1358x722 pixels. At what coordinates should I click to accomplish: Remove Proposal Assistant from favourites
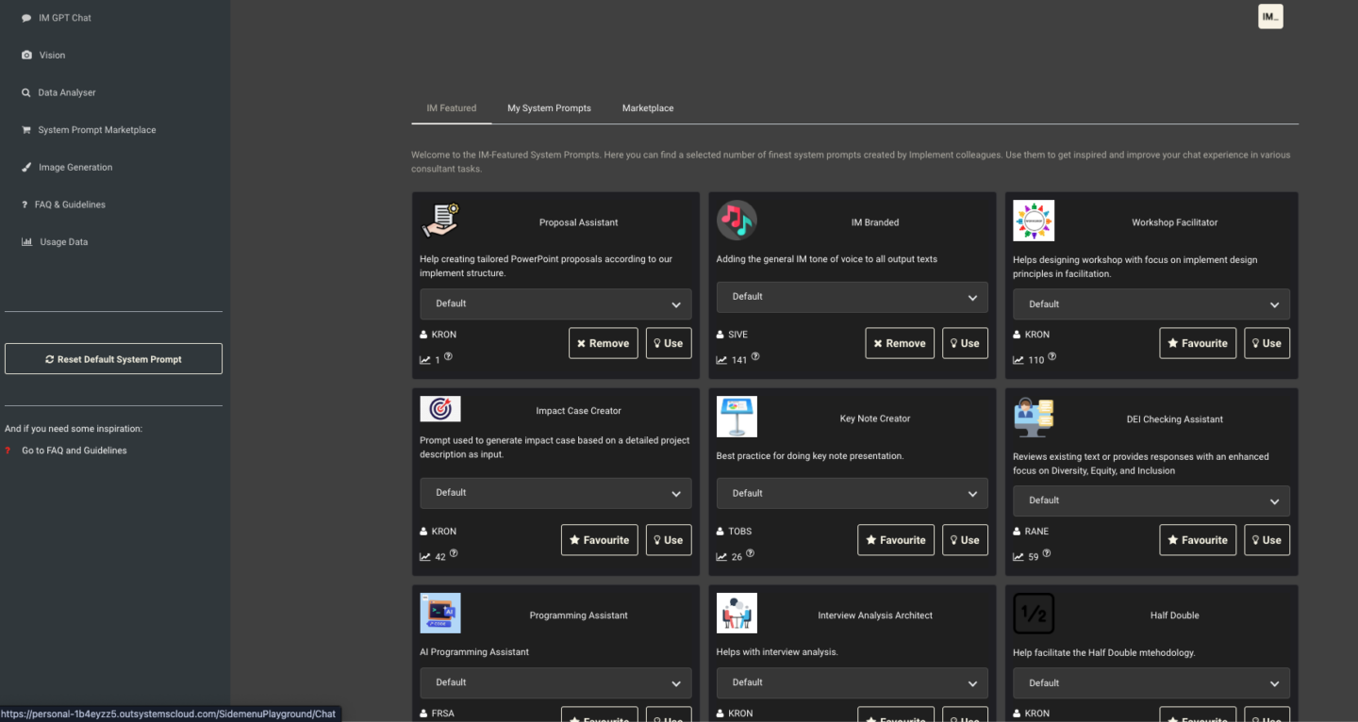pyautogui.click(x=603, y=343)
